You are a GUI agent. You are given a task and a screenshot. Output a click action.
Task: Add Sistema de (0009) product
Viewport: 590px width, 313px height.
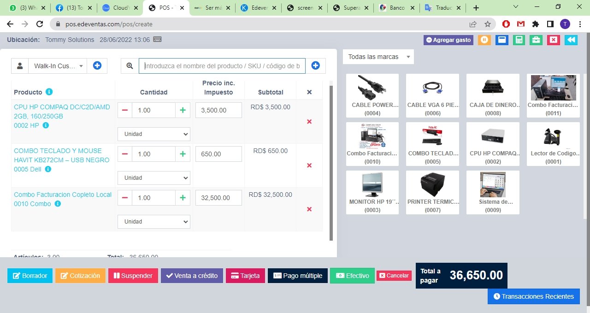(493, 193)
